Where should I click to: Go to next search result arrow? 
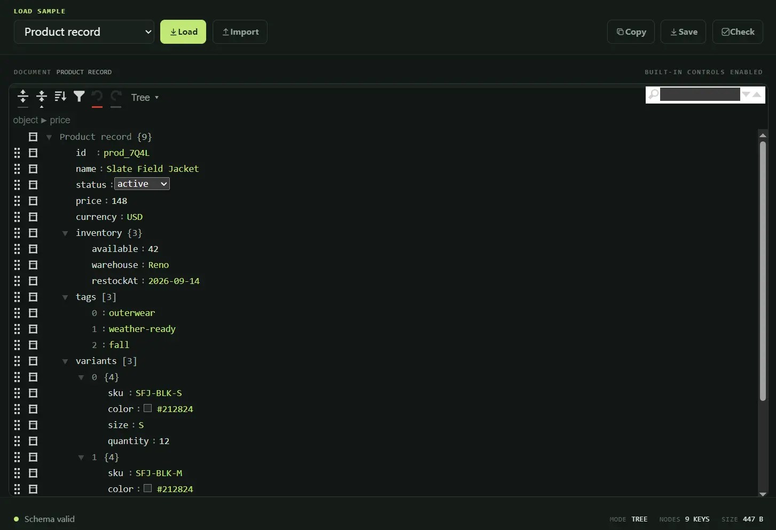click(746, 94)
